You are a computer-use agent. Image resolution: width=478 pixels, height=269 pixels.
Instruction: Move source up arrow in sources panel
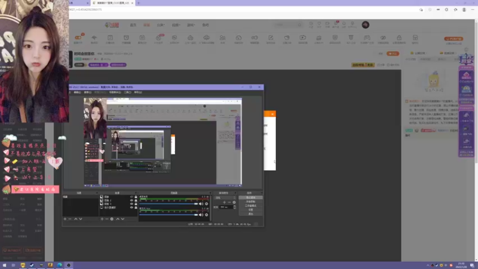click(118, 219)
